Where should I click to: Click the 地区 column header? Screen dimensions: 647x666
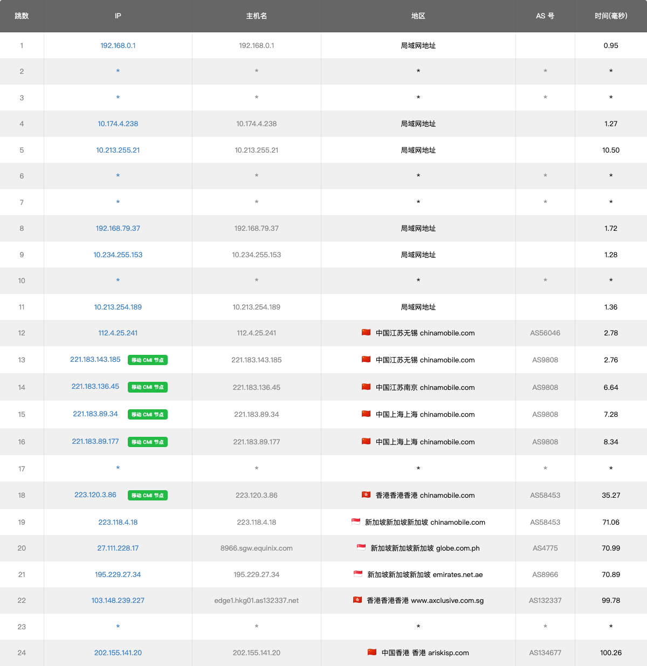418,16
